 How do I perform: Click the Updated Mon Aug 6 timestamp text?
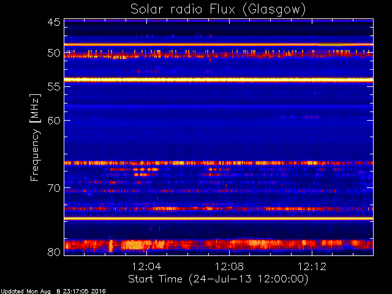[x=53, y=292]
